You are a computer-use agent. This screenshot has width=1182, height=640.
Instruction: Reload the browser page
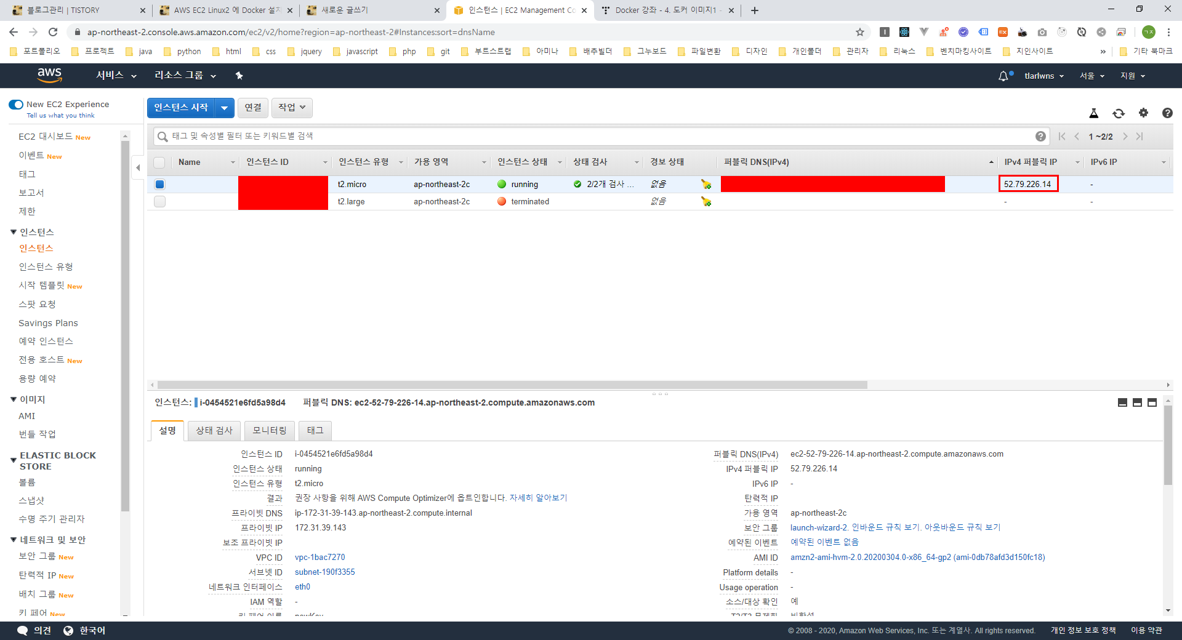pos(53,32)
